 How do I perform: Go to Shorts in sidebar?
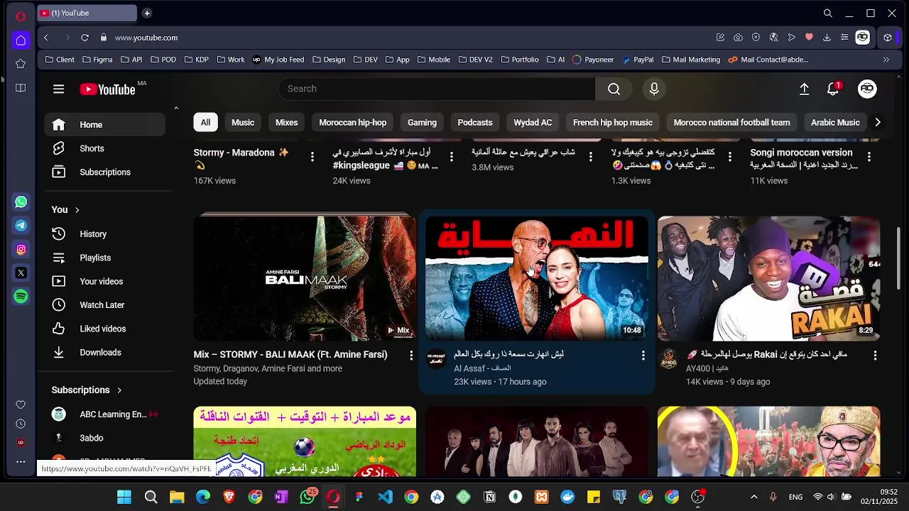(x=105, y=148)
